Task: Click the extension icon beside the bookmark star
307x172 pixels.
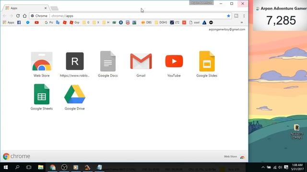Action: (x=236, y=16)
